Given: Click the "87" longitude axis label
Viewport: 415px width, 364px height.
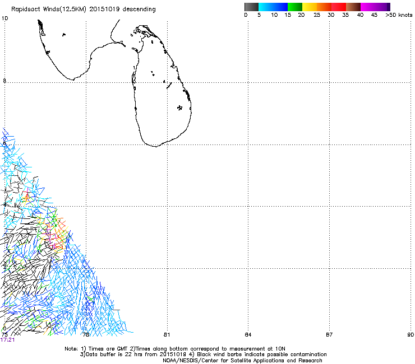Looking at the screenshot, I should coord(329,335).
